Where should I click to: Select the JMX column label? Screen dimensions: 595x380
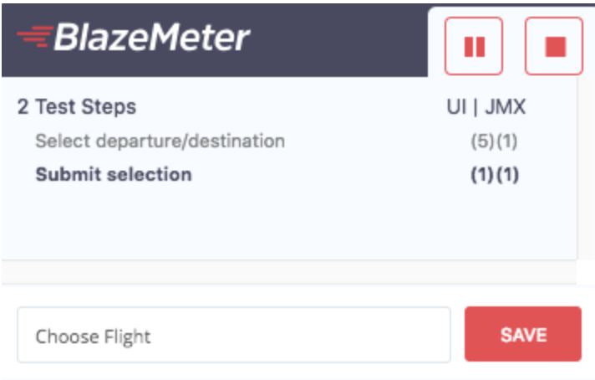pyautogui.click(x=505, y=107)
